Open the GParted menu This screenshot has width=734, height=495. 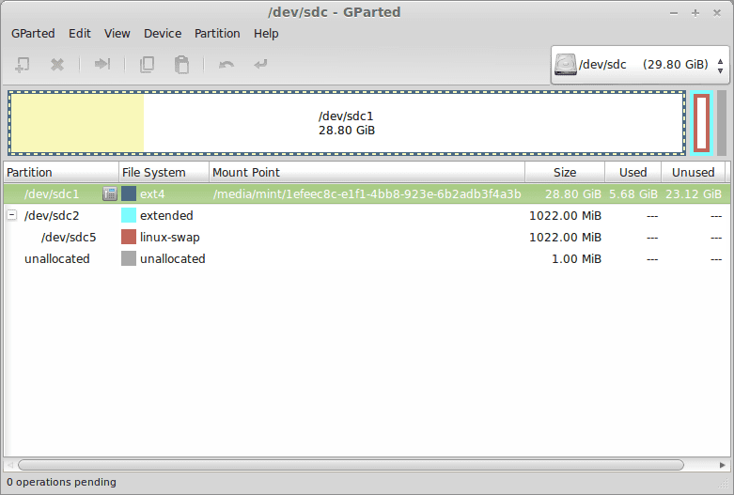pos(33,34)
